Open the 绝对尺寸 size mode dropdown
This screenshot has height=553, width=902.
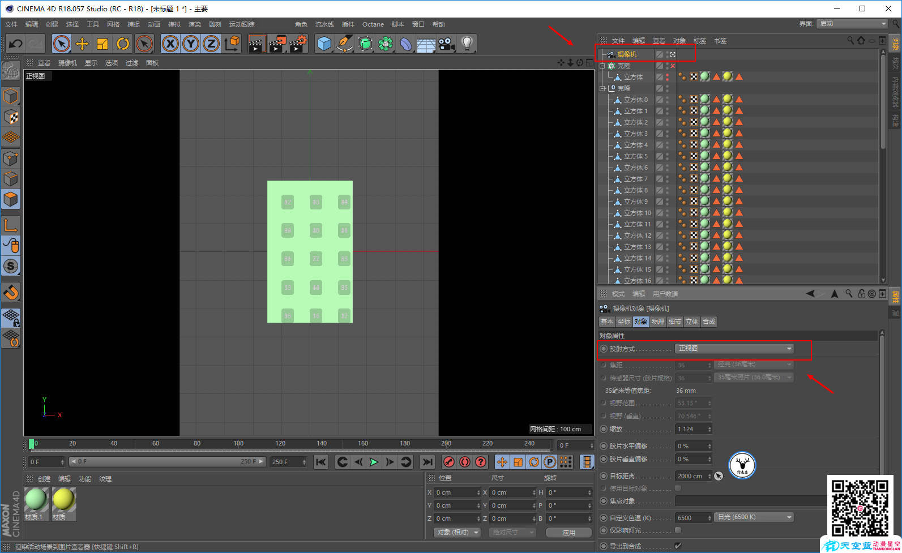pos(512,533)
